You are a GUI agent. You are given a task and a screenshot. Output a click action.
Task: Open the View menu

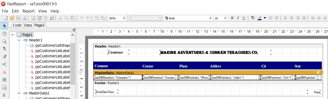pyautogui.click(x=43, y=11)
